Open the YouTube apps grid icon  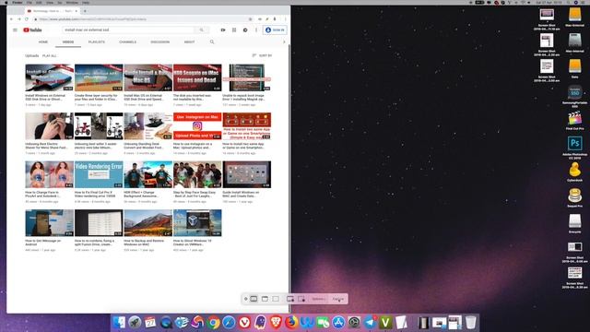point(234,30)
